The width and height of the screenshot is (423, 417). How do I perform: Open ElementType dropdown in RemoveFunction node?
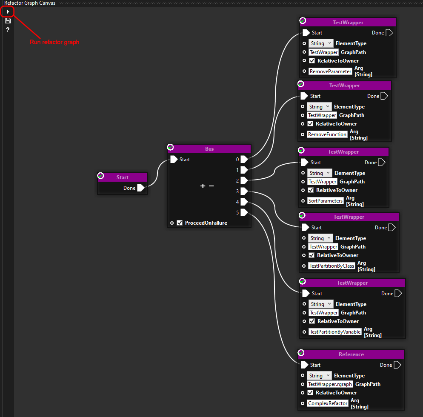pos(320,106)
